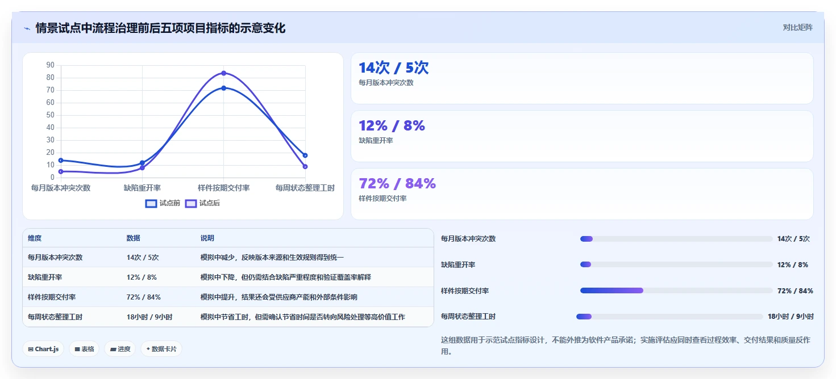836x379 pixels.
Task: Click the 数据 column header in the table
Action: click(134, 238)
